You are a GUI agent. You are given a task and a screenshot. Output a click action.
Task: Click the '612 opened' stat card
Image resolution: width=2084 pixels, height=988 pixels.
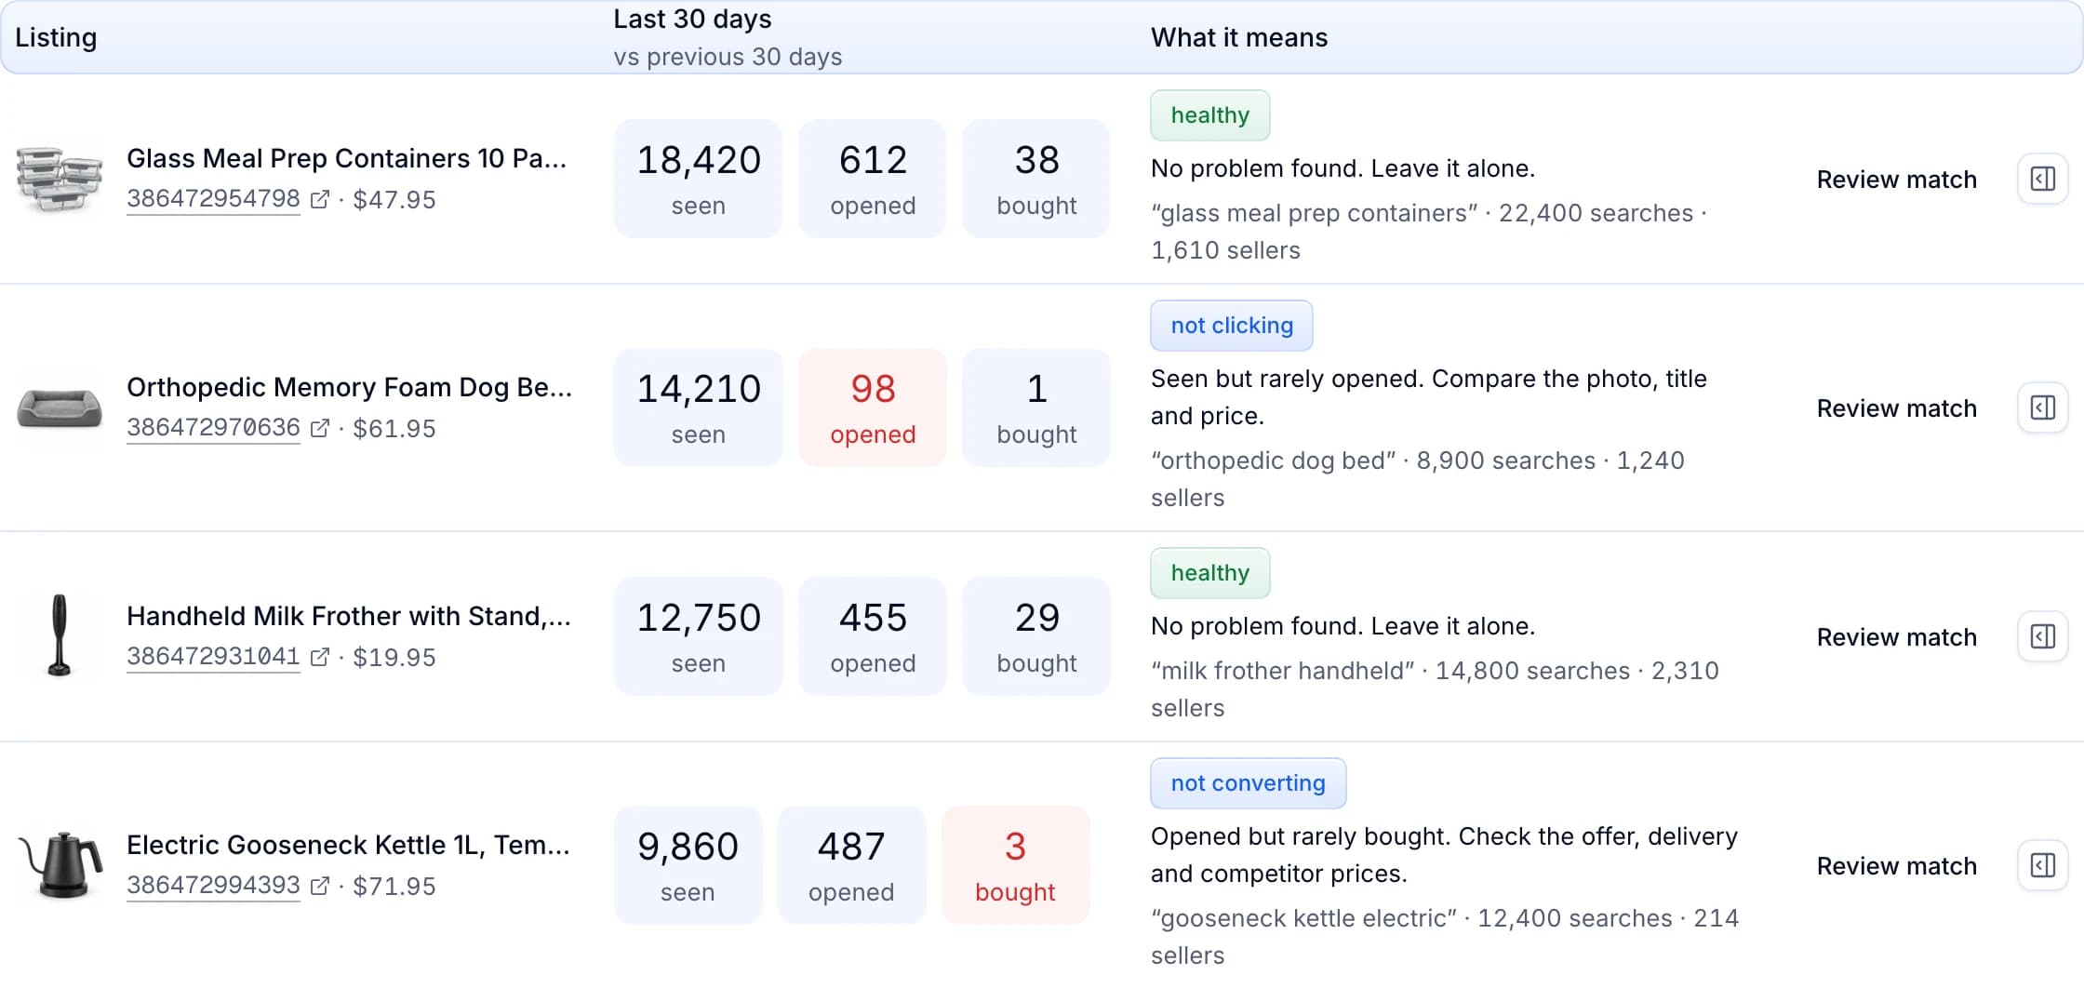click(x=873, y=179)
